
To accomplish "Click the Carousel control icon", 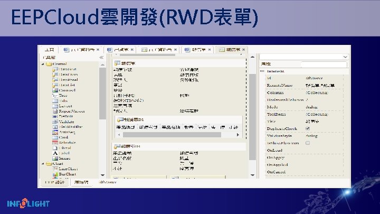I will point(55,90).
